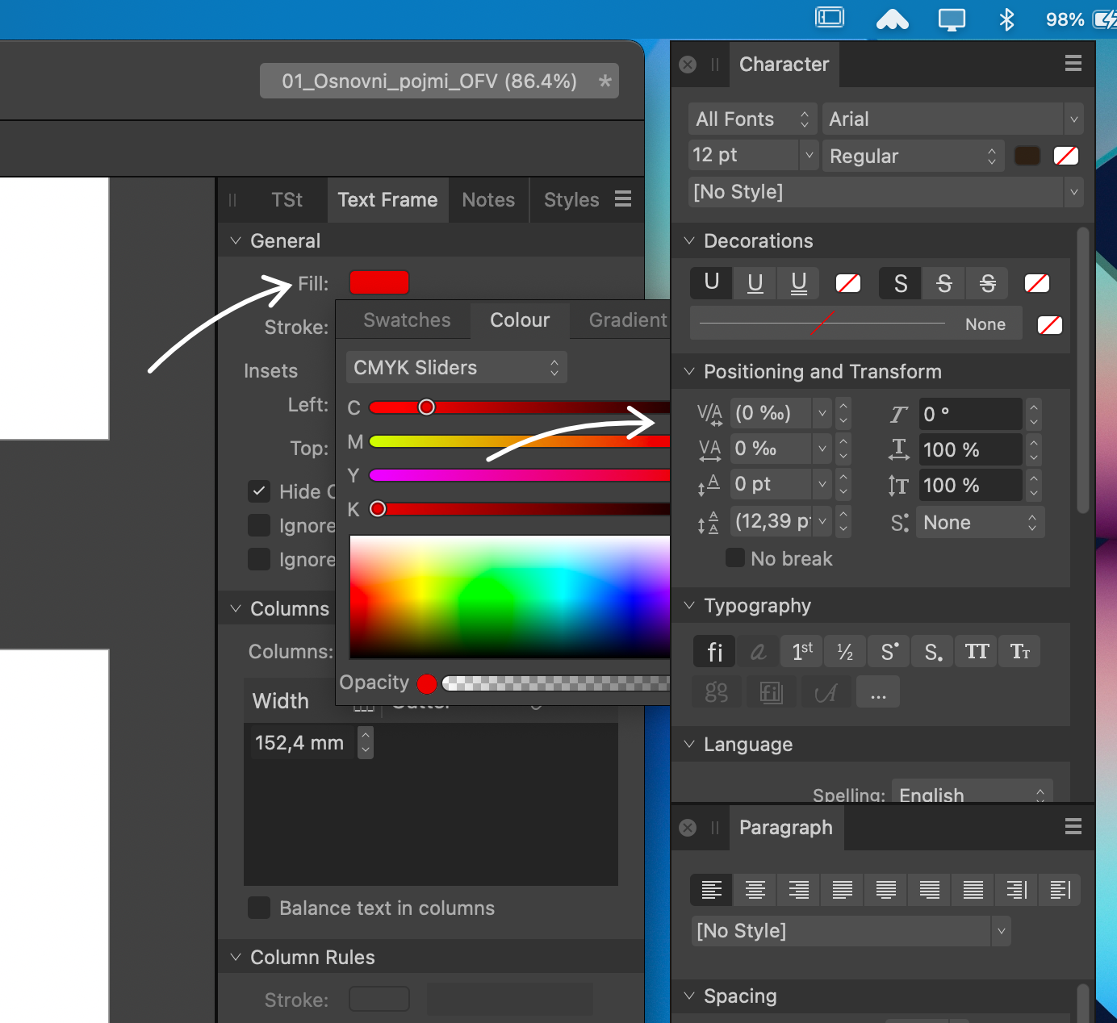Check Balance text in columns

click(x=259, y=908)
